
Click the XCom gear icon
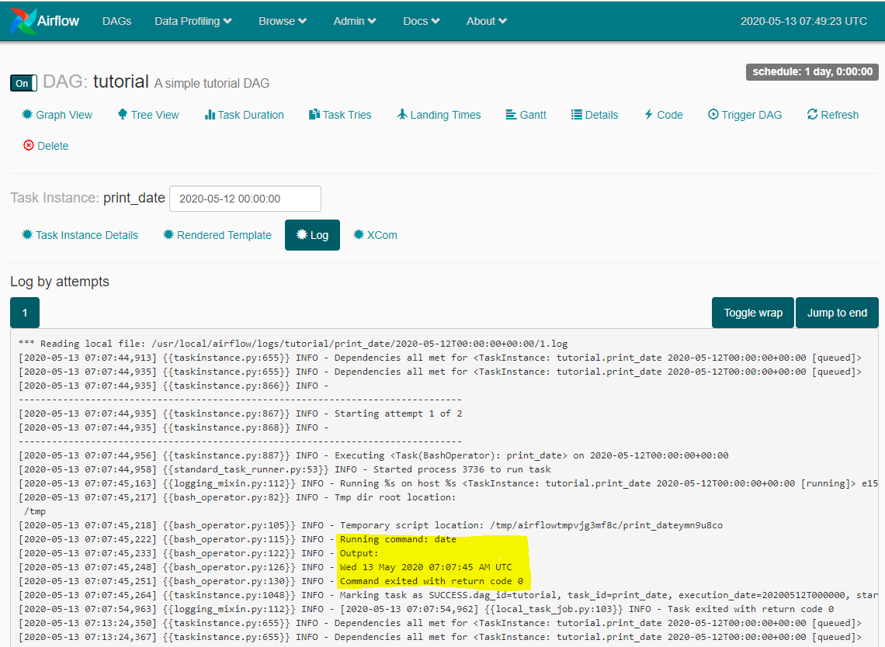point(359,234)
